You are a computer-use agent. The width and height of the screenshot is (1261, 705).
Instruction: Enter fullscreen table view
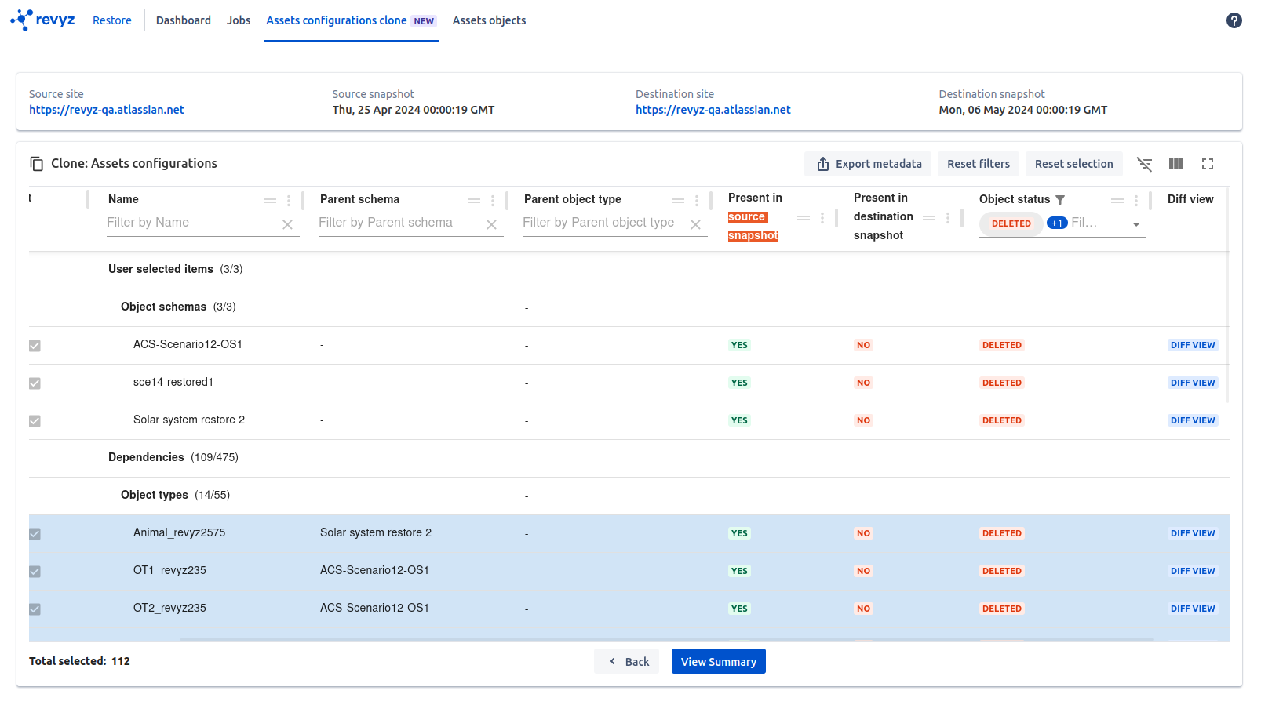click(1208, 164)
